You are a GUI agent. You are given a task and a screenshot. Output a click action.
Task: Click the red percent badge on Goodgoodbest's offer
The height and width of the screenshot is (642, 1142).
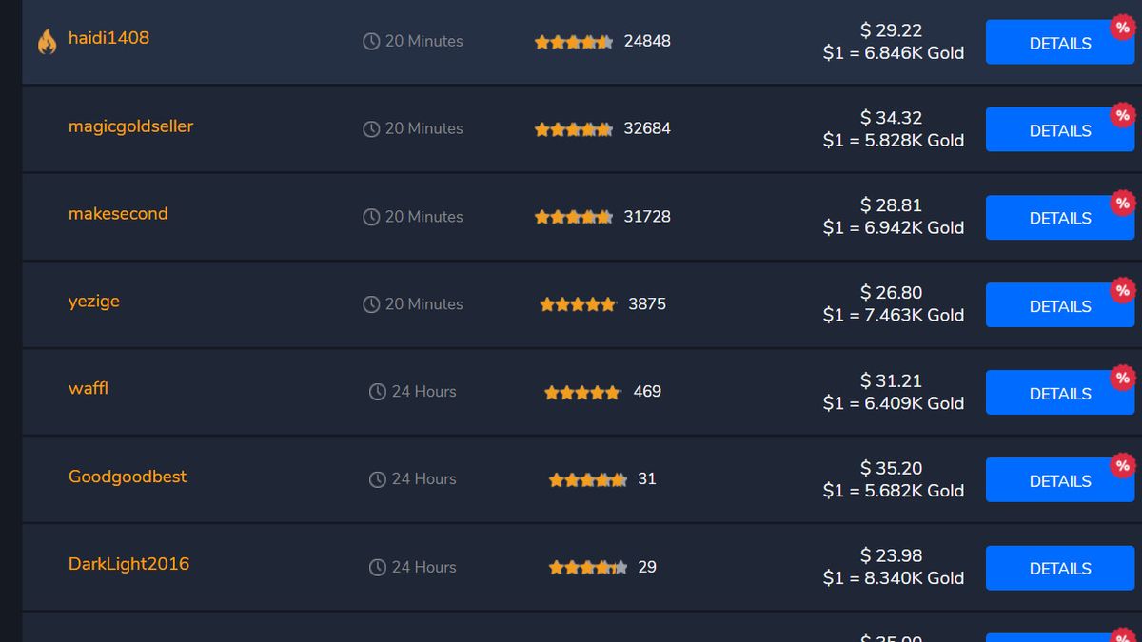click(1123, 465)
